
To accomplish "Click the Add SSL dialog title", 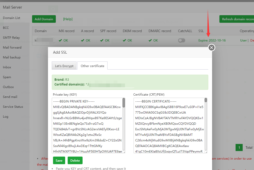I will pos(60,52).
